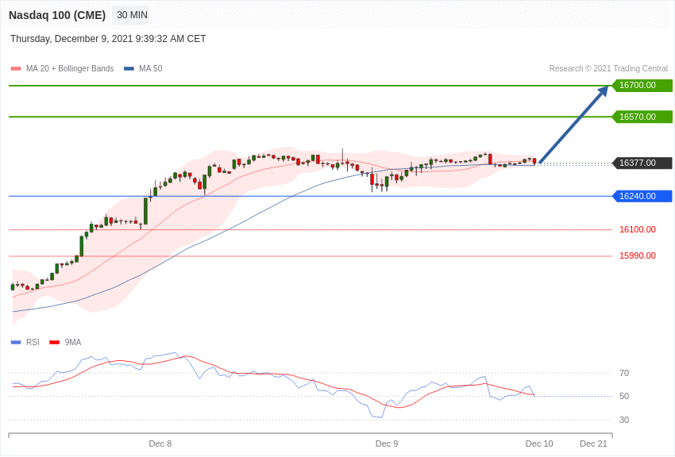Click the 16700.00 green resistance label

click(x=642, y=85)
